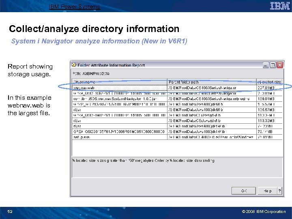Click the question mark context-help button
The height and width of the screenshot is (219, 292).
[x=279, y=191]
